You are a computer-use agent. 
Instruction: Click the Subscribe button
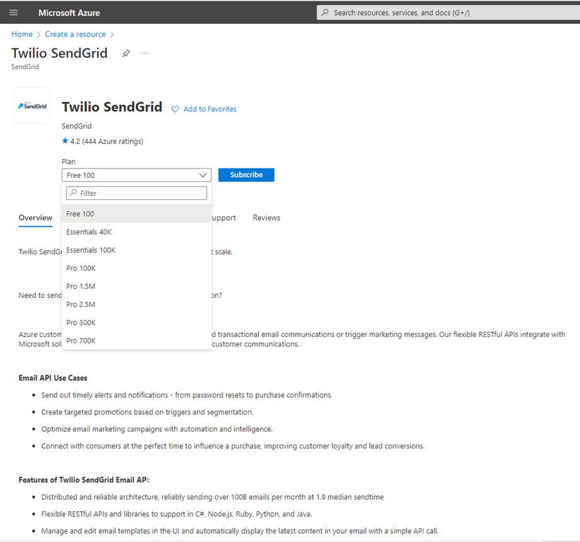[247, 175]
